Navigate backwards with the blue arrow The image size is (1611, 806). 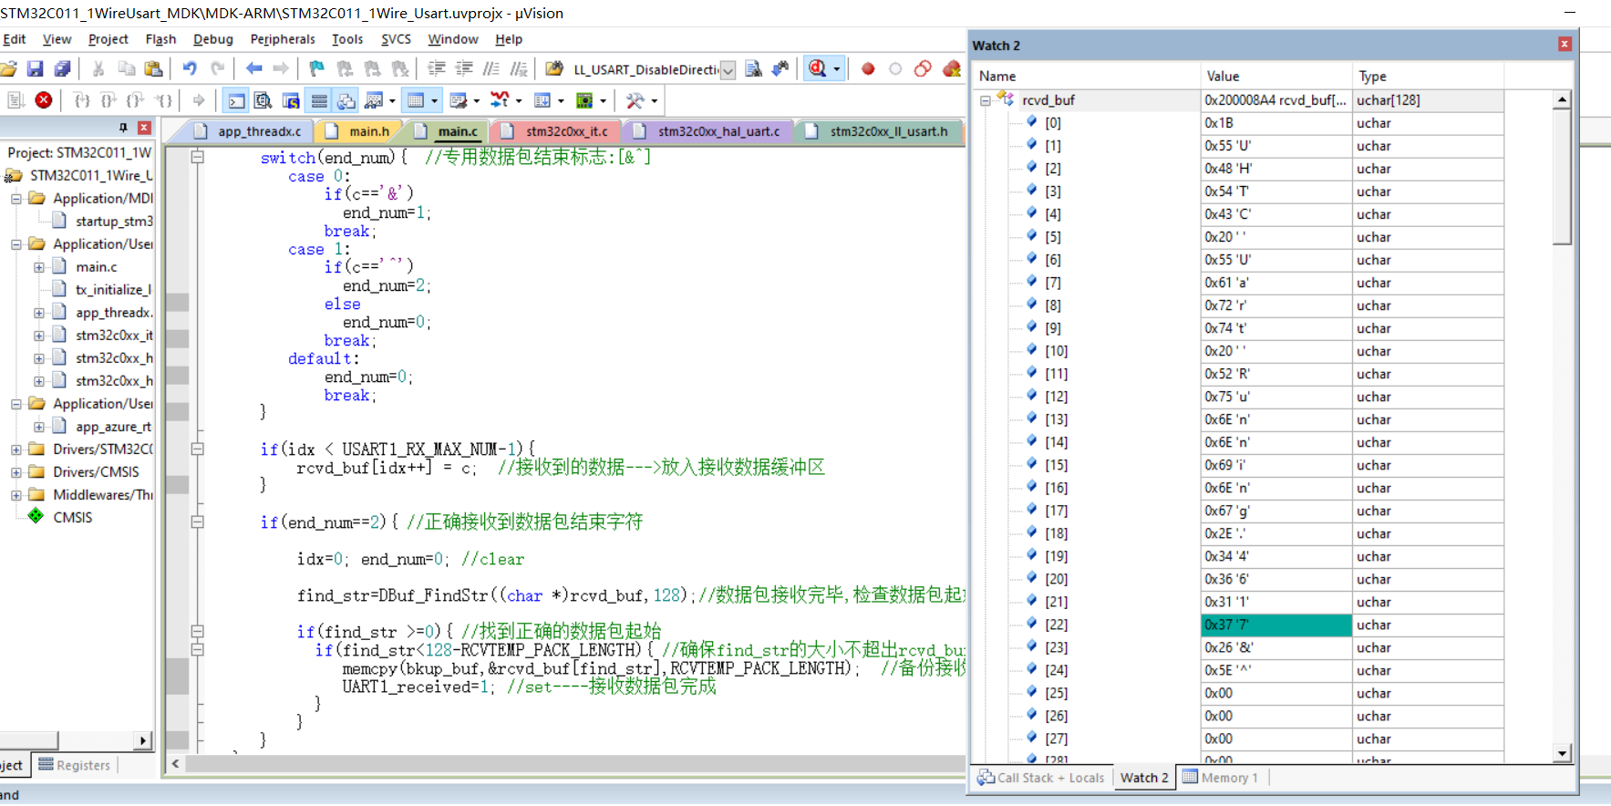coord(253,68)
